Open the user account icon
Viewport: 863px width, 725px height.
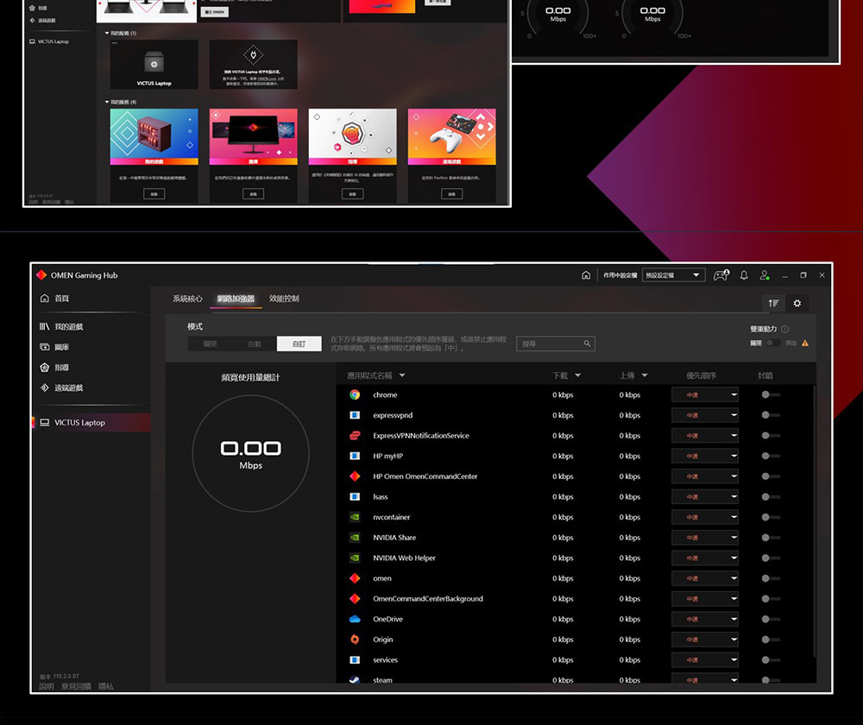click(765, 275)
